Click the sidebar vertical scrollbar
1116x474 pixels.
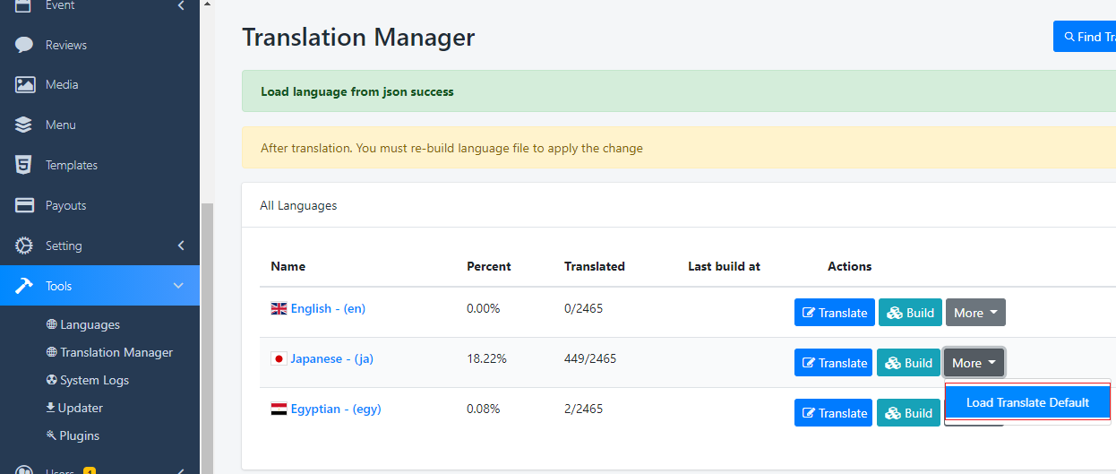207,332
